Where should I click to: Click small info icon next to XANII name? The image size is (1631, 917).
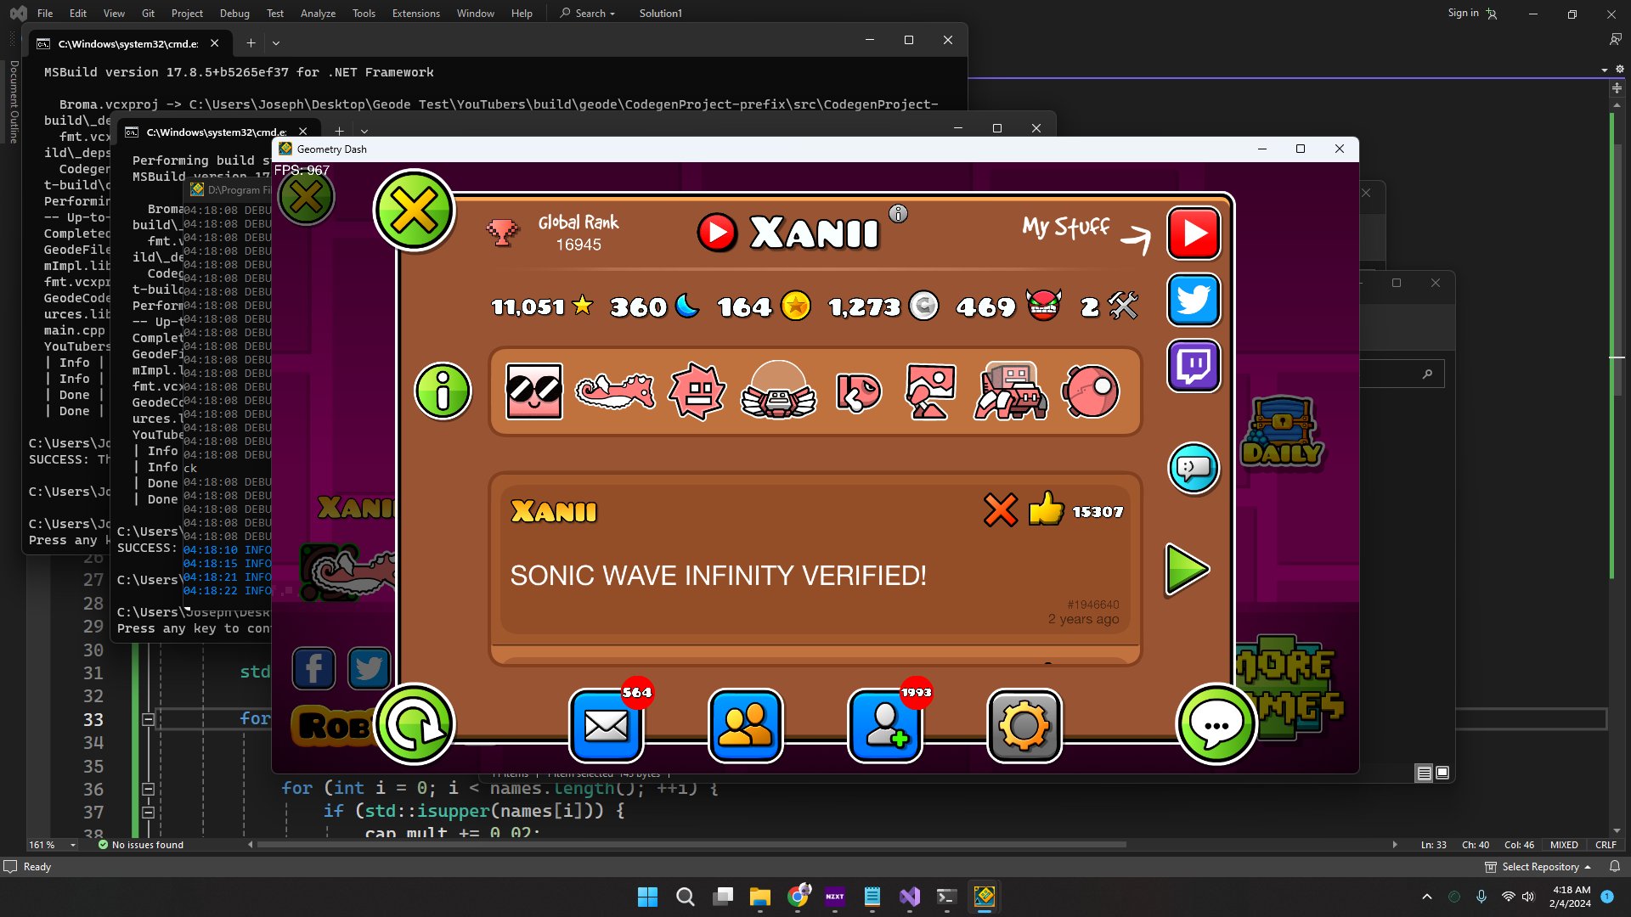898,214
